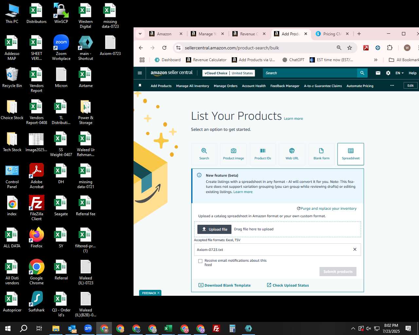
Task: Open Manage All Inventory menu
Action: 192,86
